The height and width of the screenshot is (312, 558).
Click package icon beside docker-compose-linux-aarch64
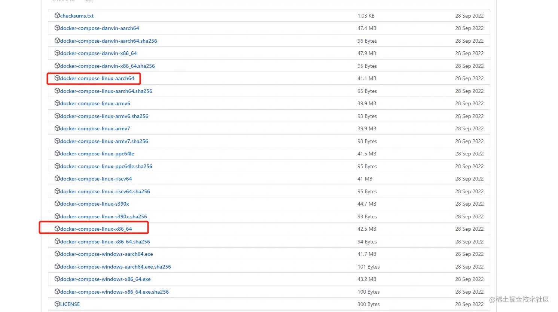(57, 78)
